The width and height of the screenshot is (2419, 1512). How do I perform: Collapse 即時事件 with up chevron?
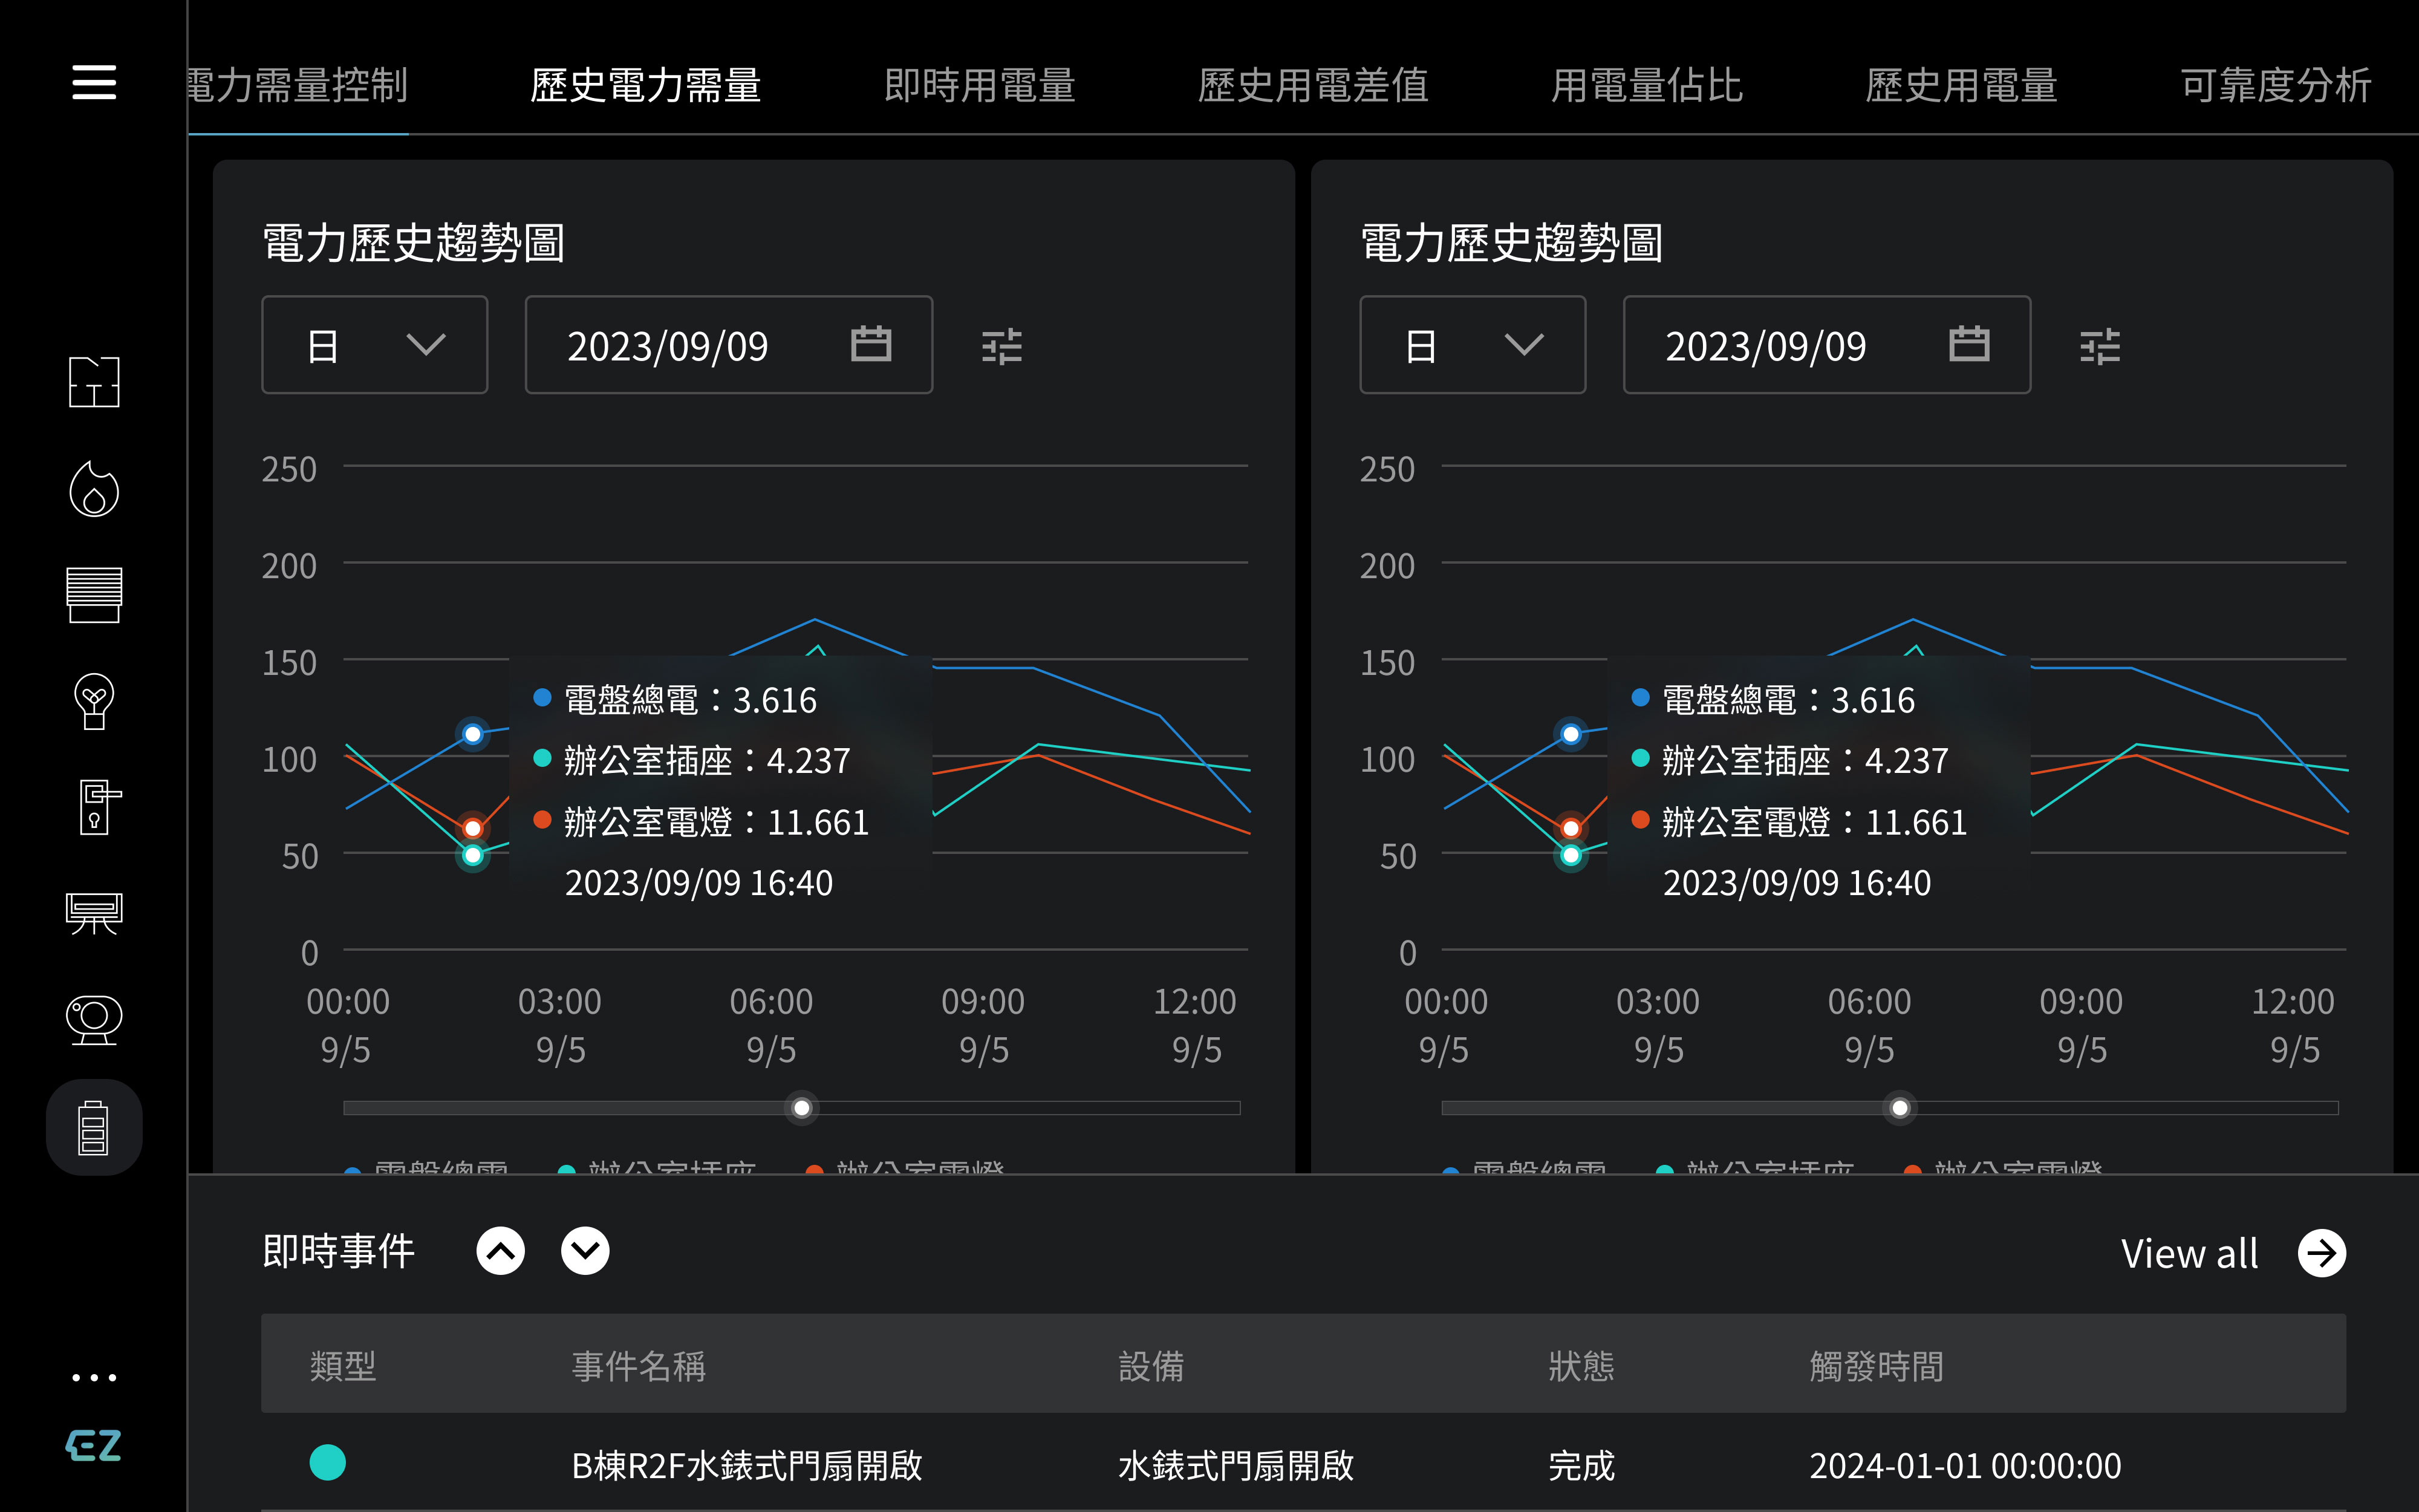coord(501,1251)
